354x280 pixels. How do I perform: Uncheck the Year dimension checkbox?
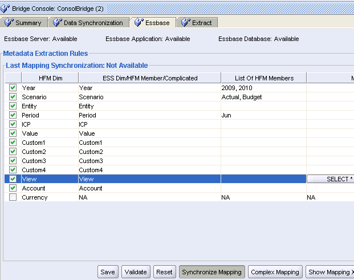pos(13,88)
